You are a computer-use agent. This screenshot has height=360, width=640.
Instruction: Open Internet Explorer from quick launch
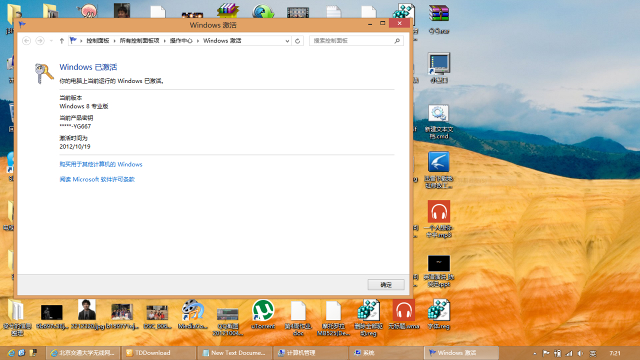tap(11, 353)
